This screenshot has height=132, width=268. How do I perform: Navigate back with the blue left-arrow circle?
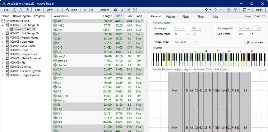(229, 10)
